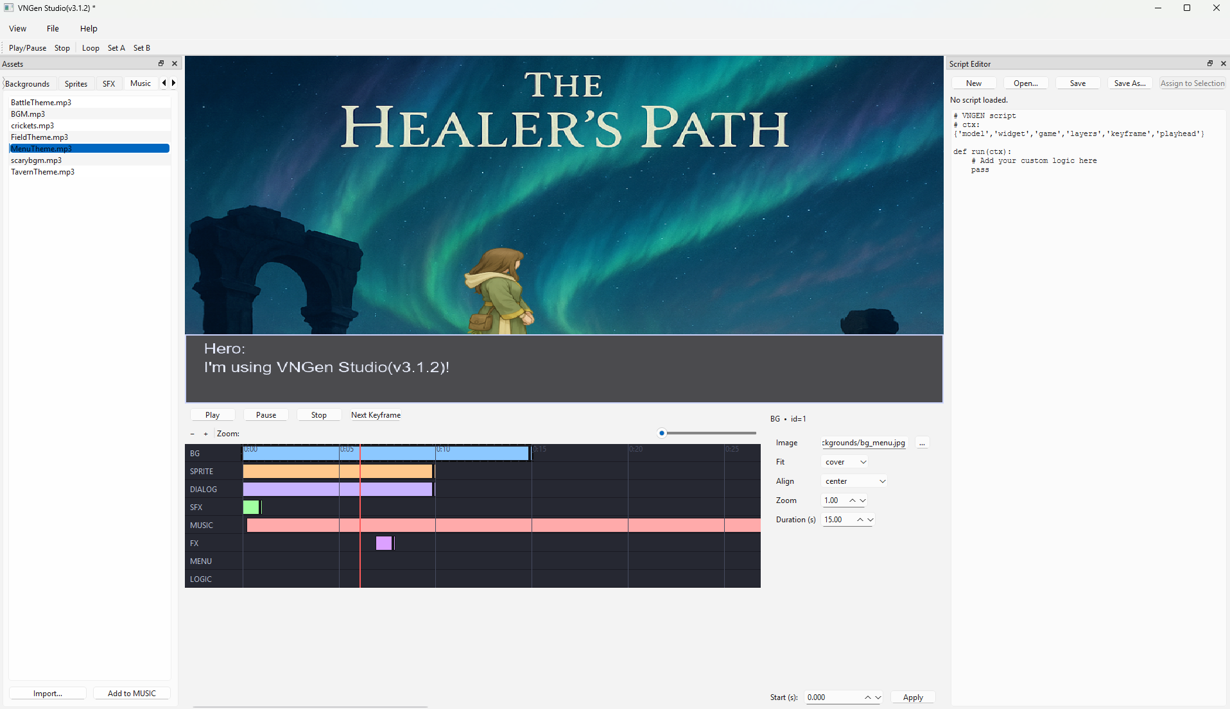Show more asset tabs with right arrow

pos(173,83)
